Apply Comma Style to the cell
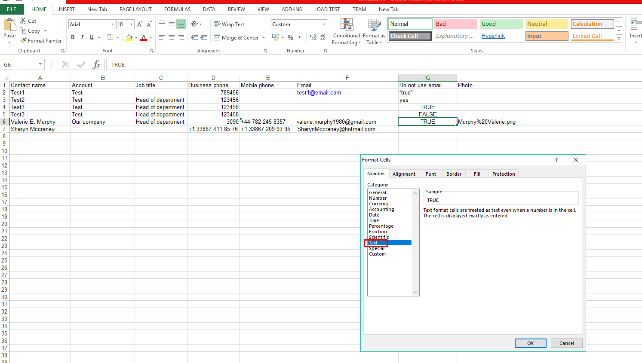The image size is (642, 363). coord(300,37)
